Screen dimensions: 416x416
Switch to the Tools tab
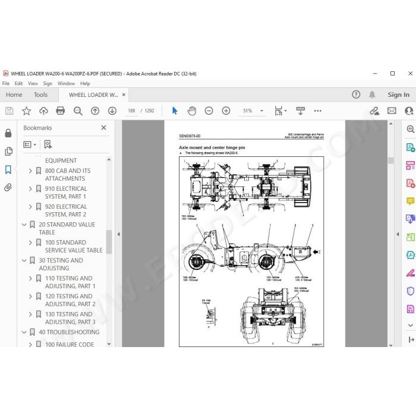40,94
